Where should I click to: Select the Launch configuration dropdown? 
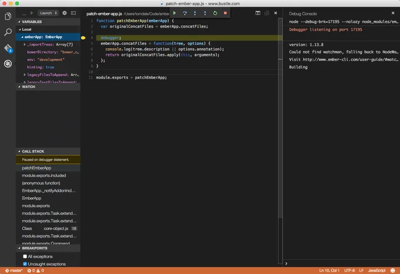click(x=48, y=13)
